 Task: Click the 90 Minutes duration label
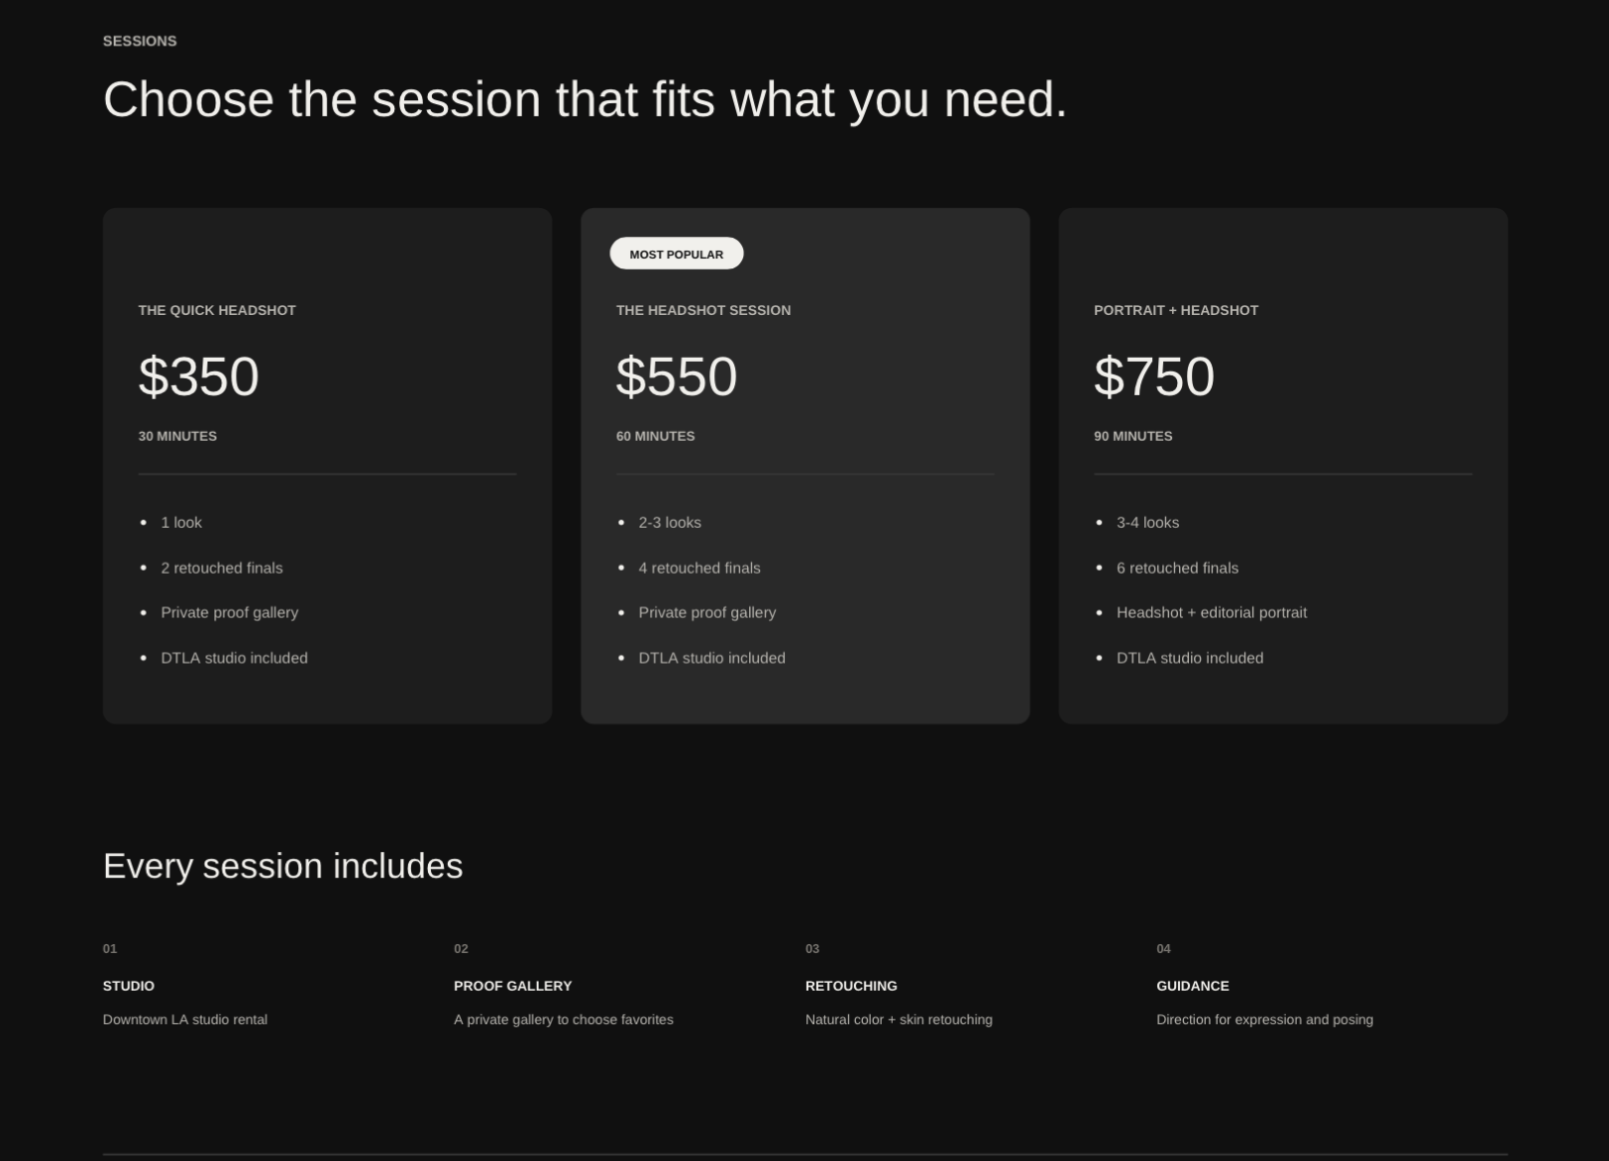(1133, 436)
